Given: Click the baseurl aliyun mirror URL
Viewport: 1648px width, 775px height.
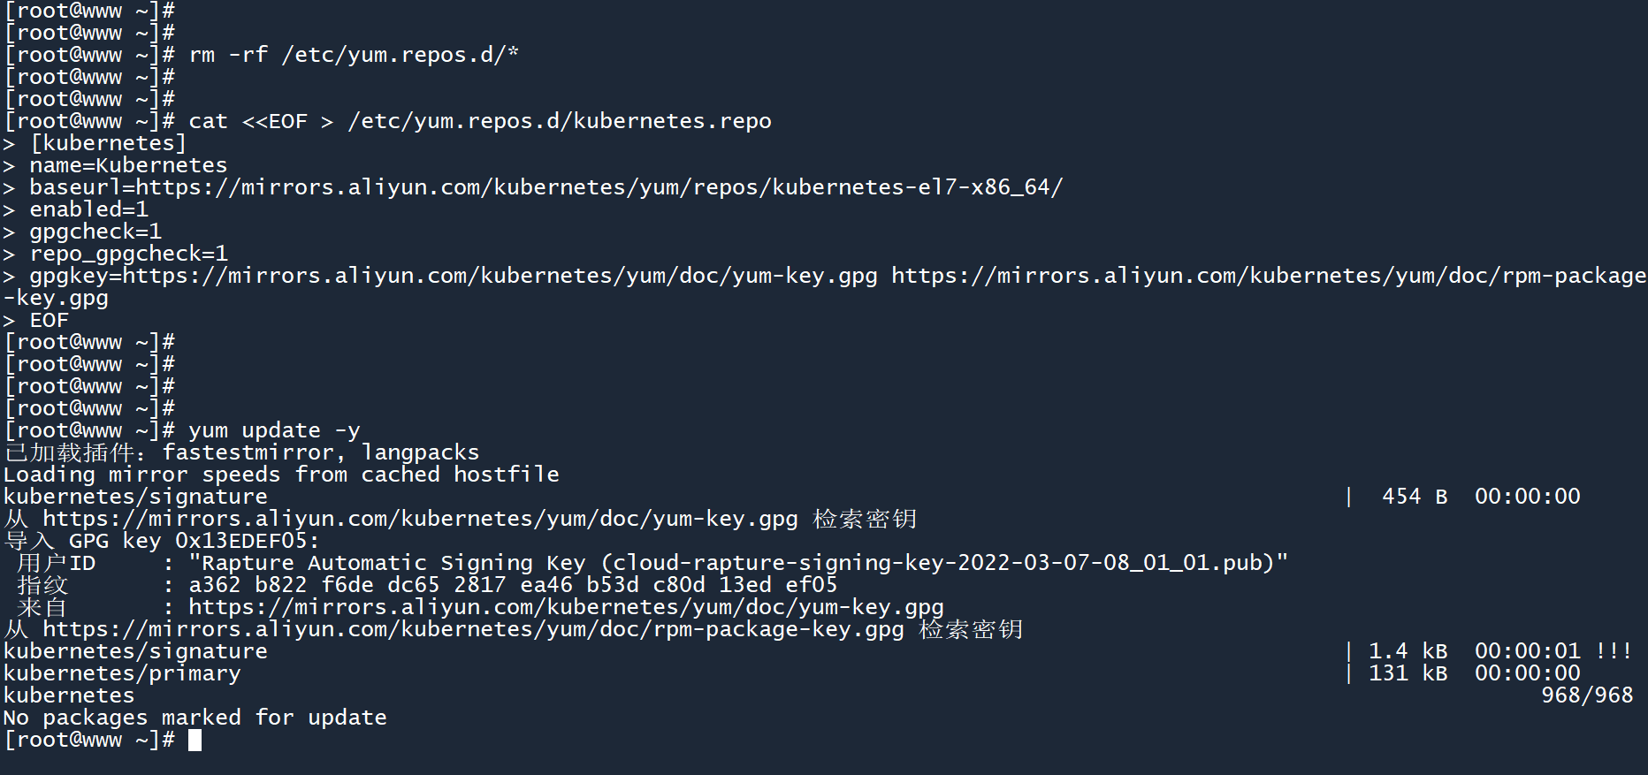Looking at the screenshot, I should pyautogui.click(x=599, y=187).
